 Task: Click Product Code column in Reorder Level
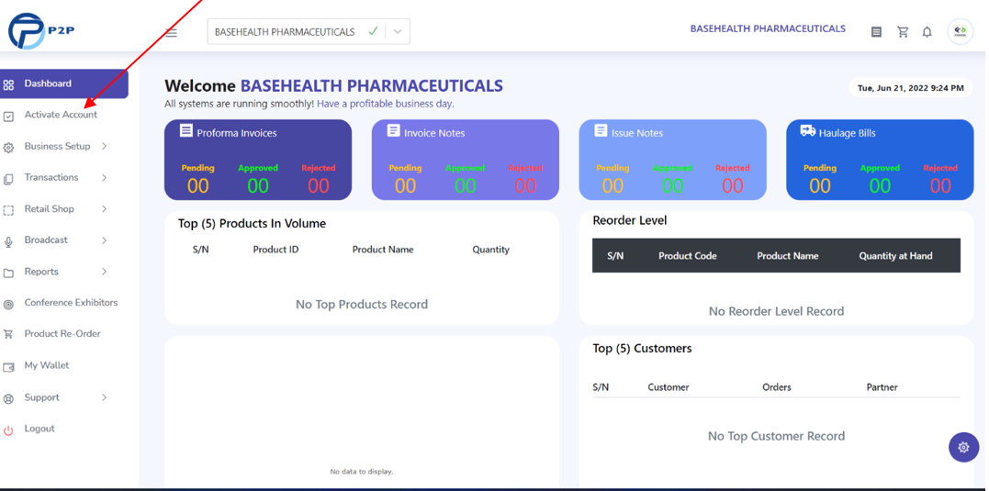pyautogui.click(x=688, y=256)
